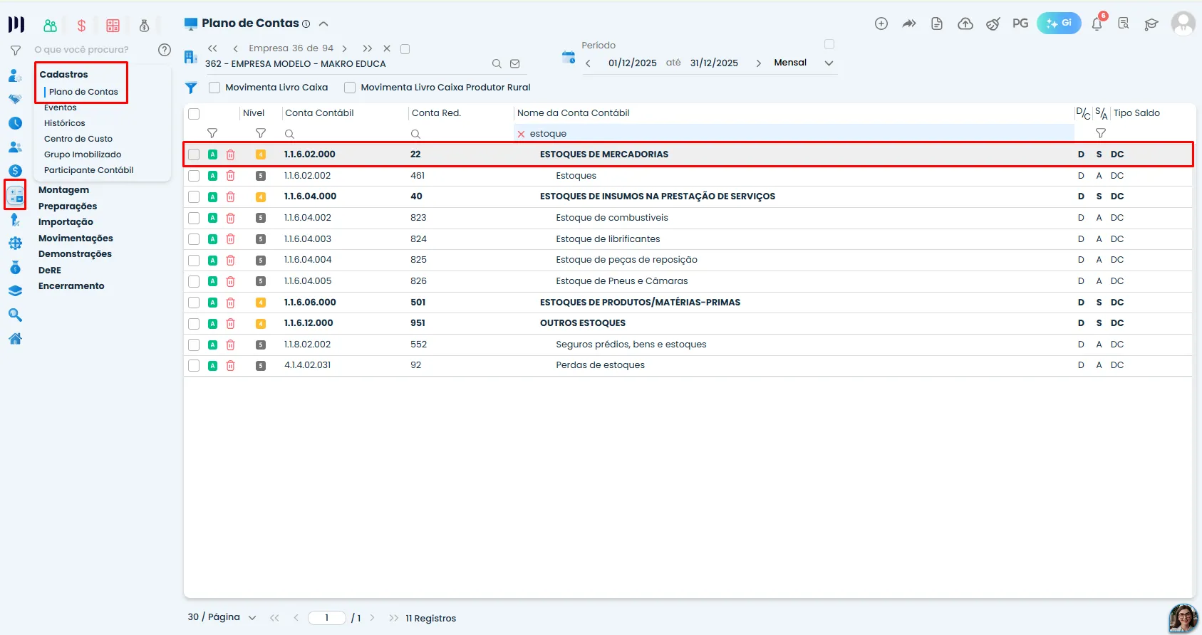Open the red calculator module icon

point(113,26)
